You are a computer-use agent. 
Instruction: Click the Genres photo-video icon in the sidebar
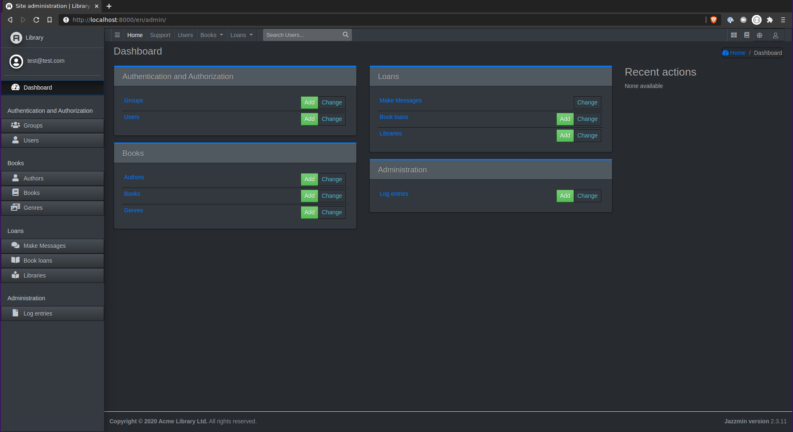click(x=15, y=207)
